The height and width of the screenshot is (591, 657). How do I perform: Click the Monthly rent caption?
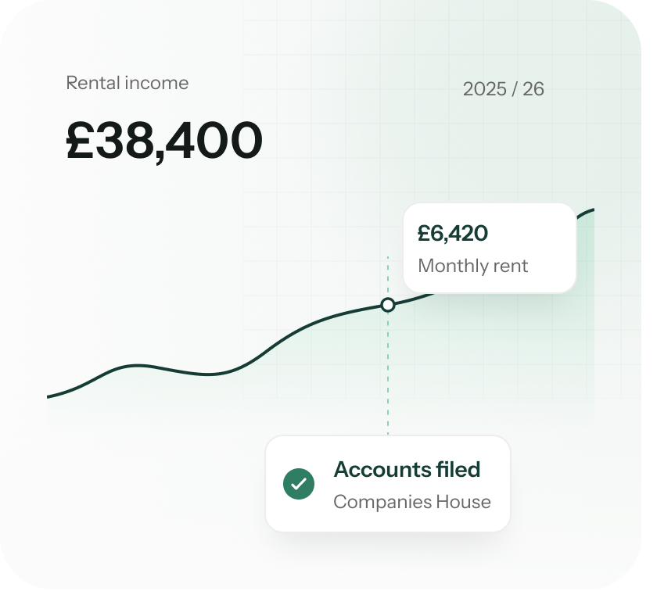tap(473, 266)
